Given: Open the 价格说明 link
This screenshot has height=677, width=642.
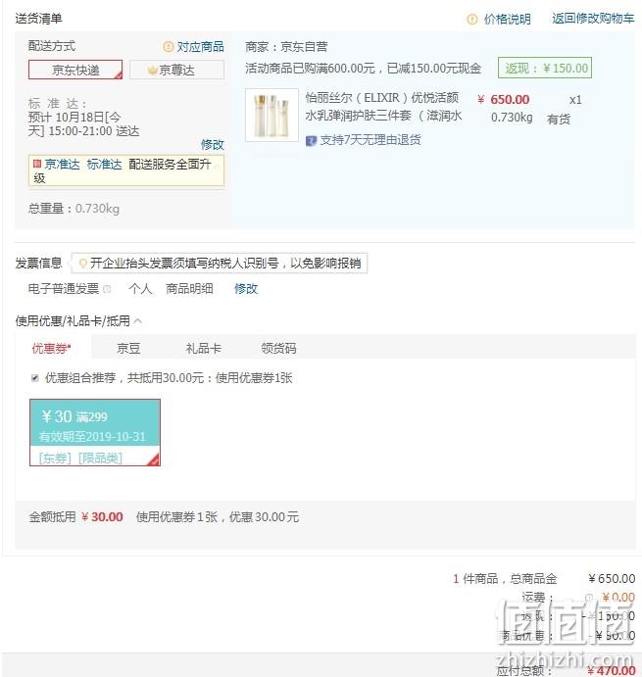Looking at the screenshot, I should [507, 19].
